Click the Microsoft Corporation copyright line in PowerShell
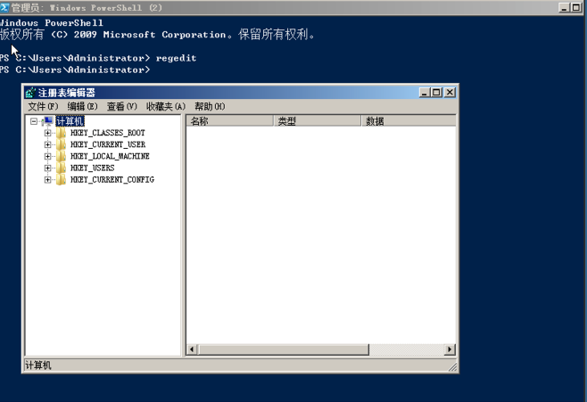This screenshot has height=402, width=587. [x=158, y=35]
